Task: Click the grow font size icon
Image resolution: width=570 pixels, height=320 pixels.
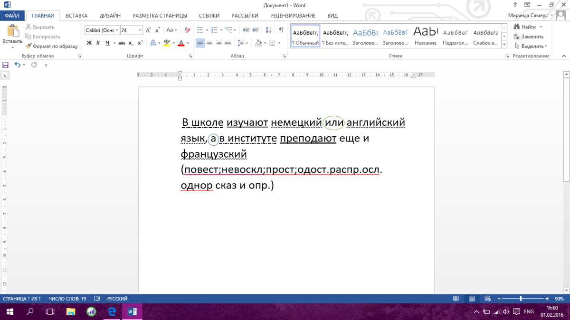Action: [x=148, y=30]
